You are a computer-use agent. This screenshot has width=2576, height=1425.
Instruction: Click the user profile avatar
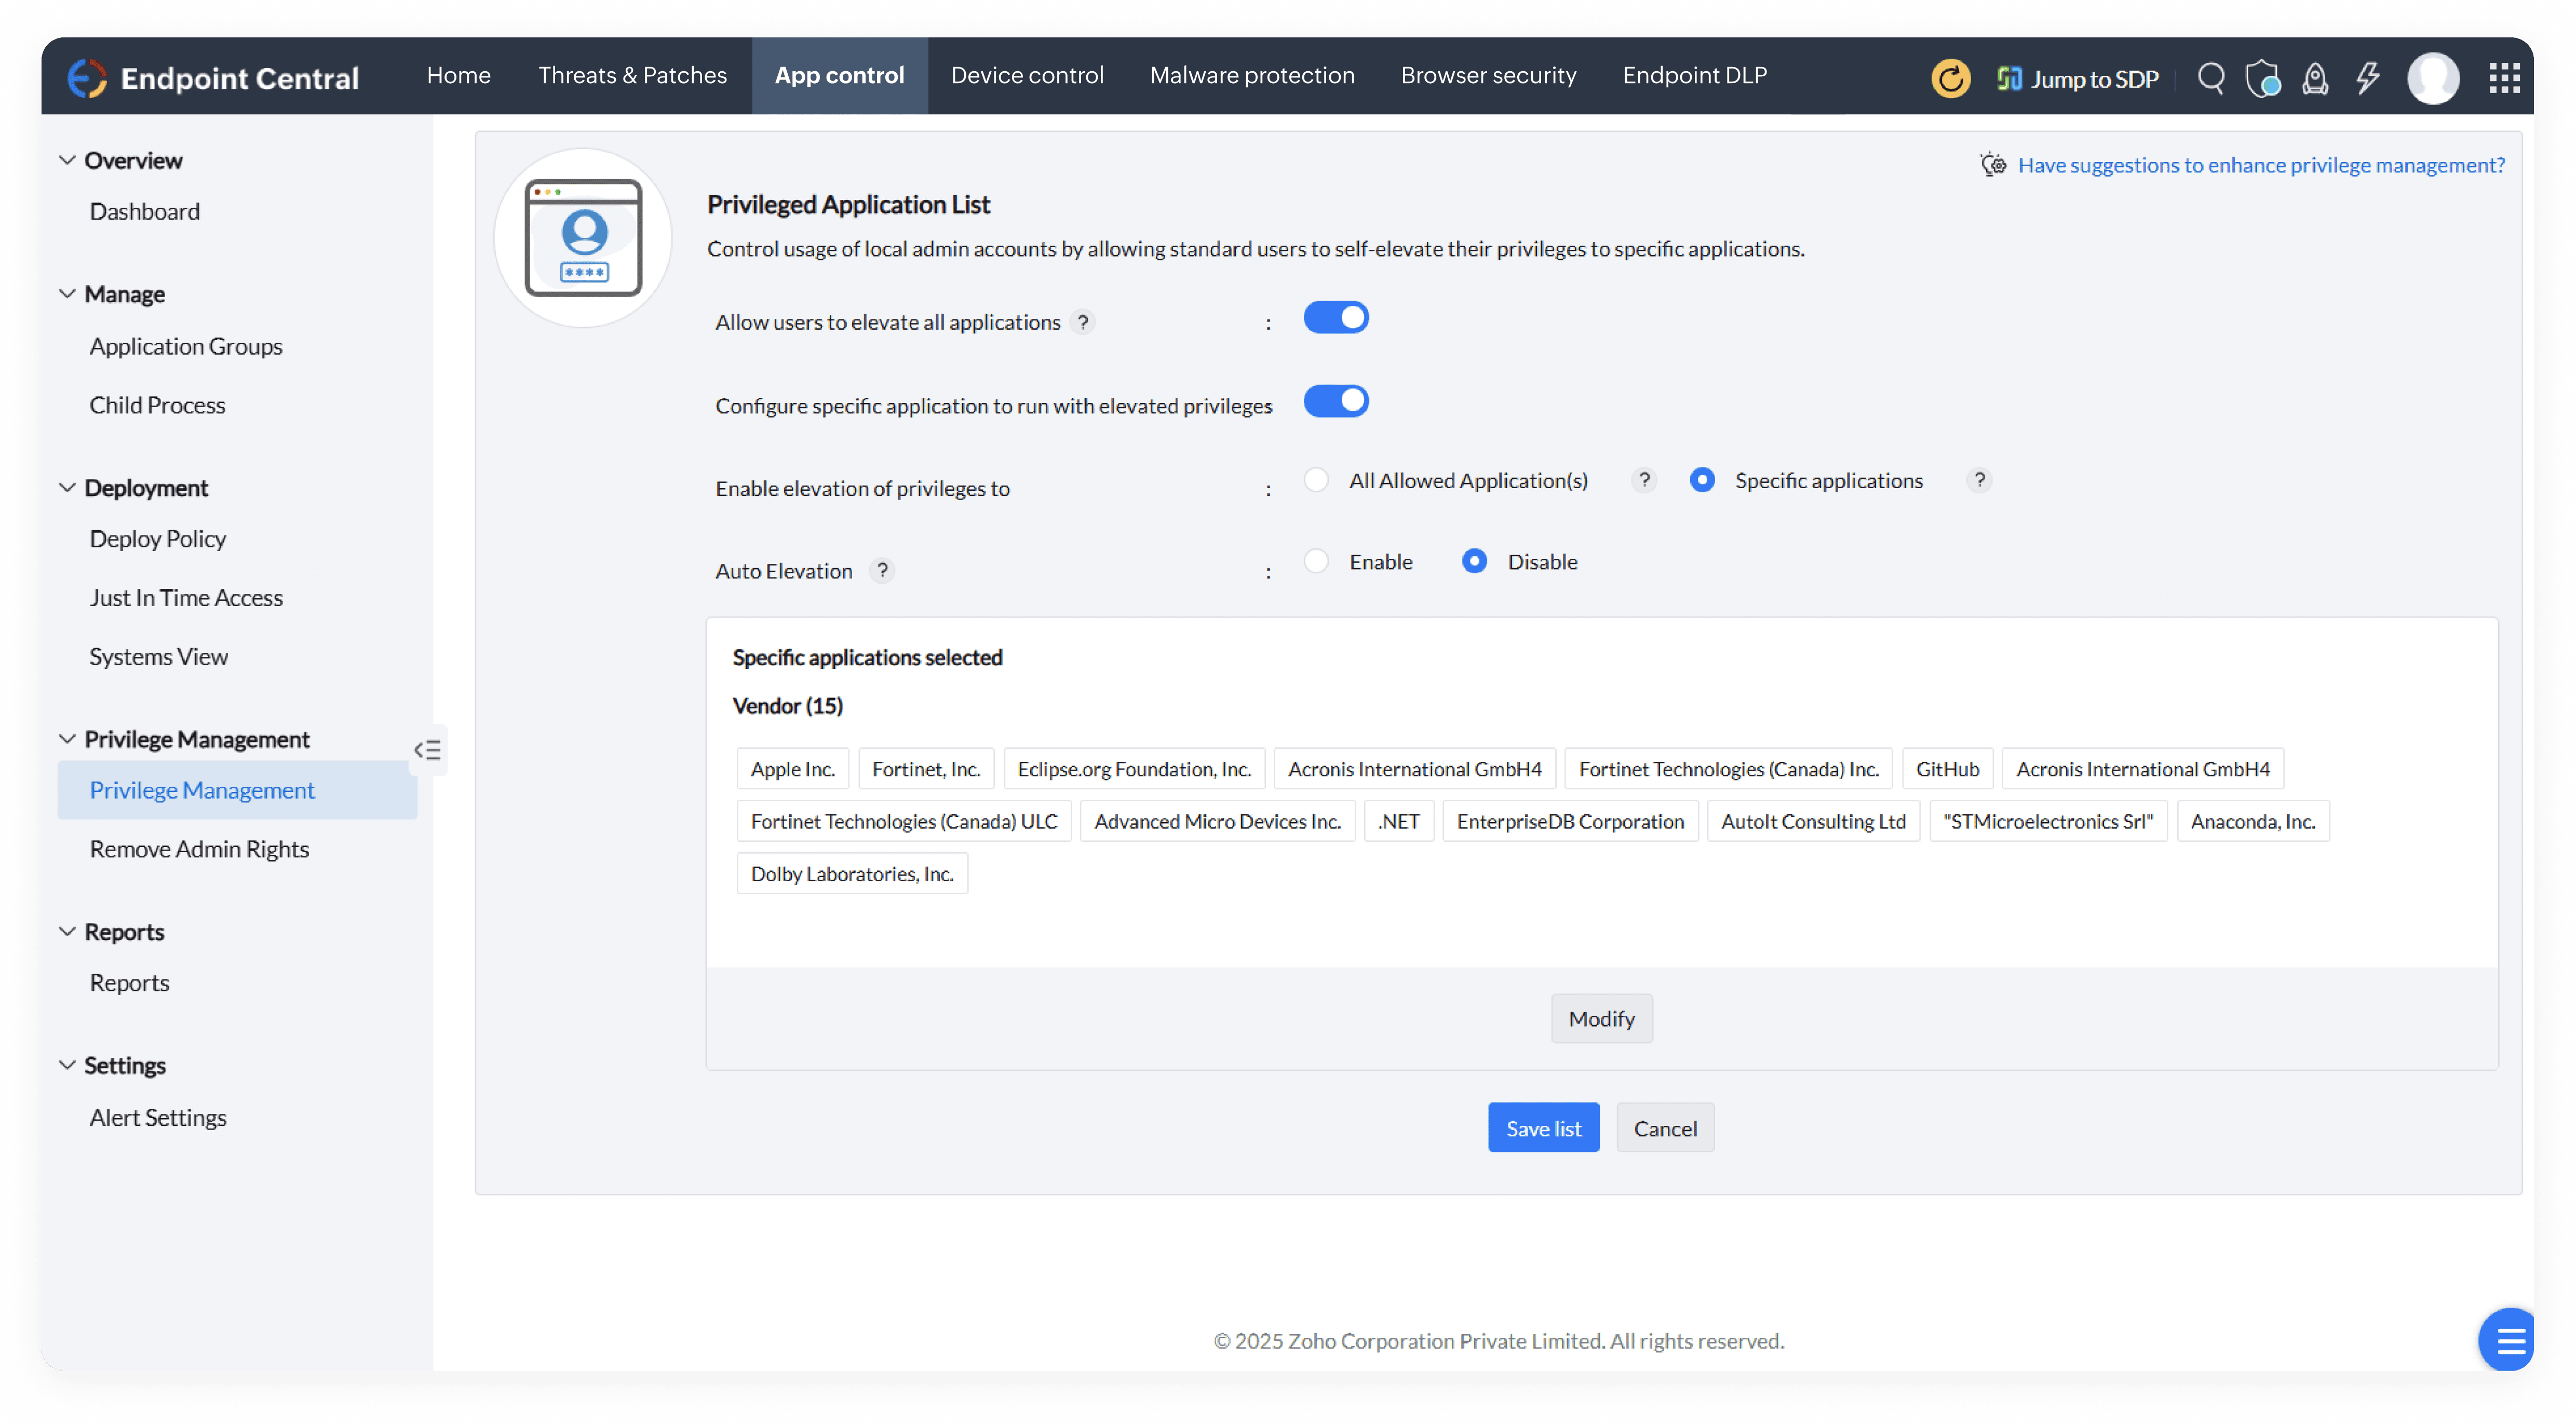[x=2432, y=78]
